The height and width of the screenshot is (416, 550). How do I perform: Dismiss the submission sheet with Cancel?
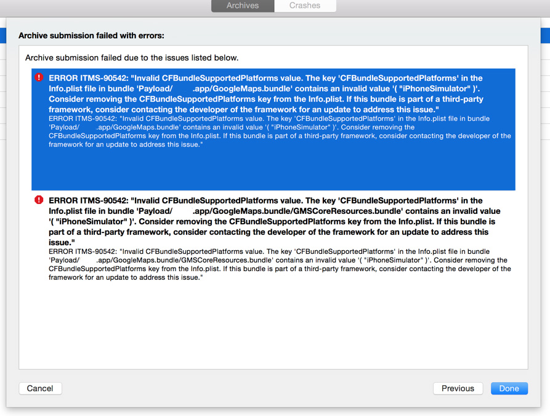[40, 388]
